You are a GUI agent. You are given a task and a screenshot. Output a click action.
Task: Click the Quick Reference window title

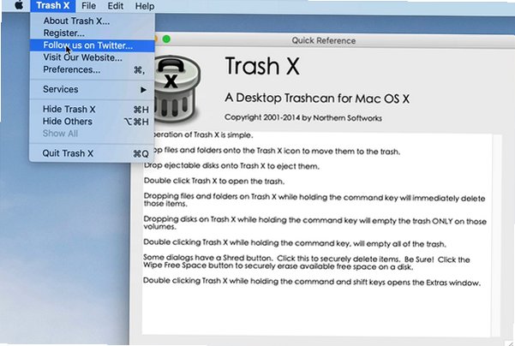324,41
